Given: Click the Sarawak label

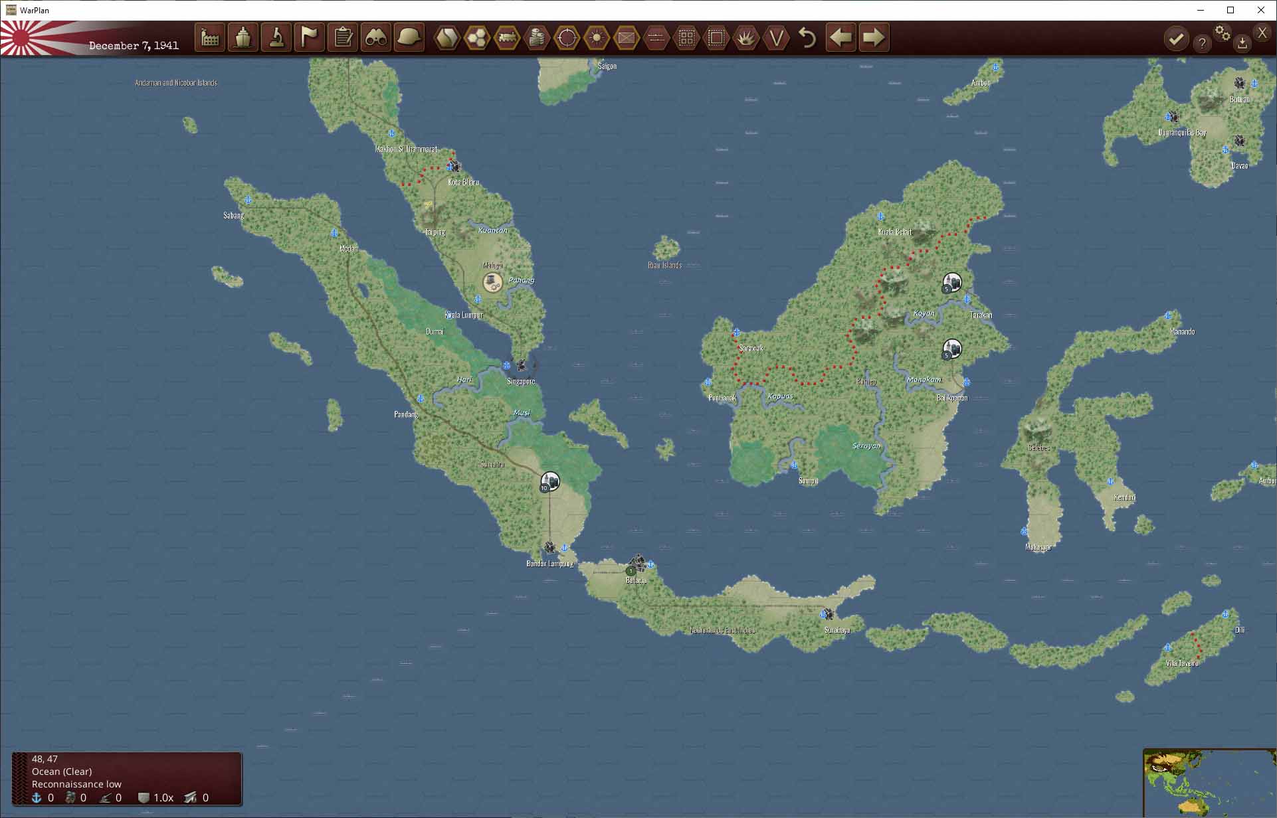Looking at the screenshot, I should [x=751, y=349].
